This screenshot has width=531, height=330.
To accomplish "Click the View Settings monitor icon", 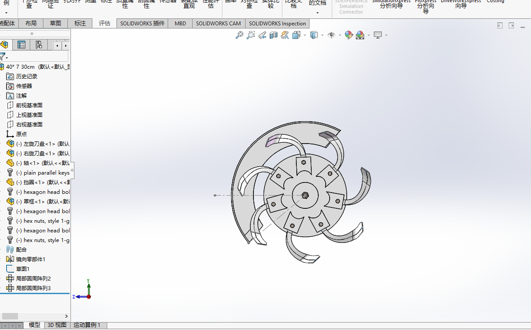I will 378,35.
